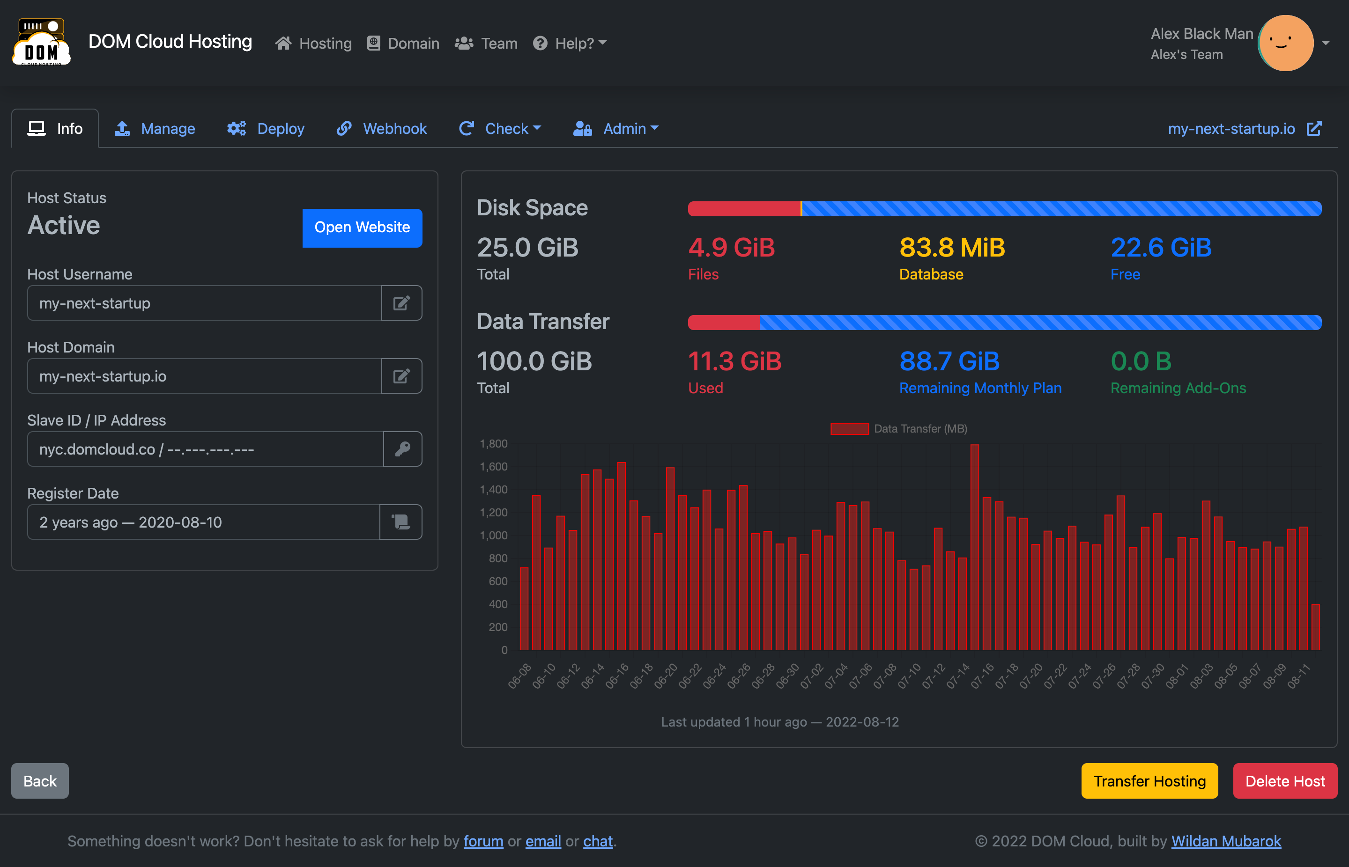Click the Disk Space usage progress bar

click(1004, 209)
